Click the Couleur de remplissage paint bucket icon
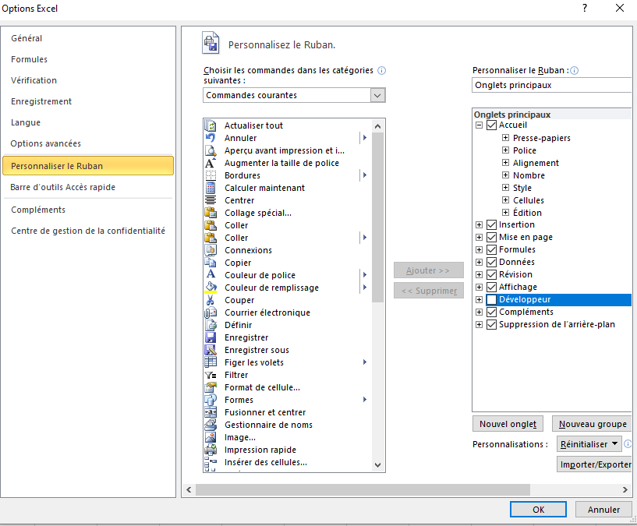Image resolution: width=637 pixels, height=526 pixels. point(210,288)
